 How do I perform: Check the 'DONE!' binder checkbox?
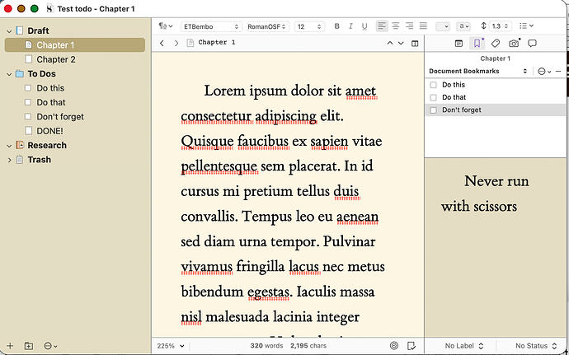coord(28,130)
